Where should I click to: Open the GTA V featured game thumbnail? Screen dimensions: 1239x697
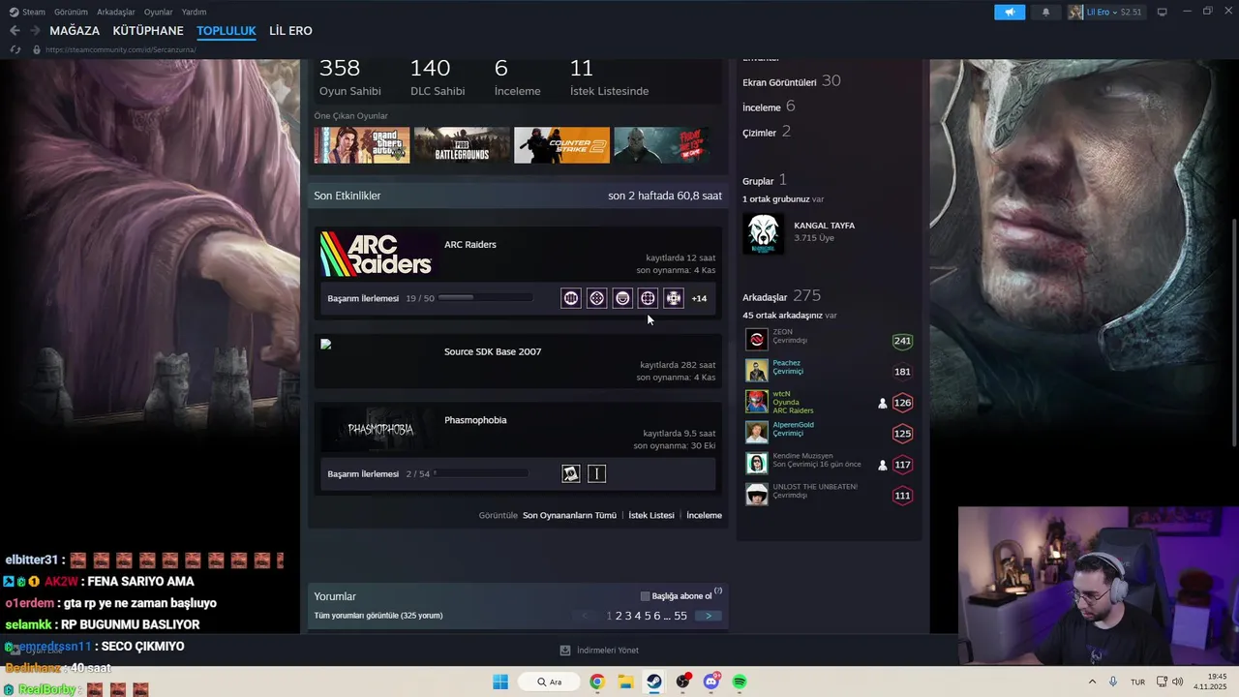(x=362, y=145)
